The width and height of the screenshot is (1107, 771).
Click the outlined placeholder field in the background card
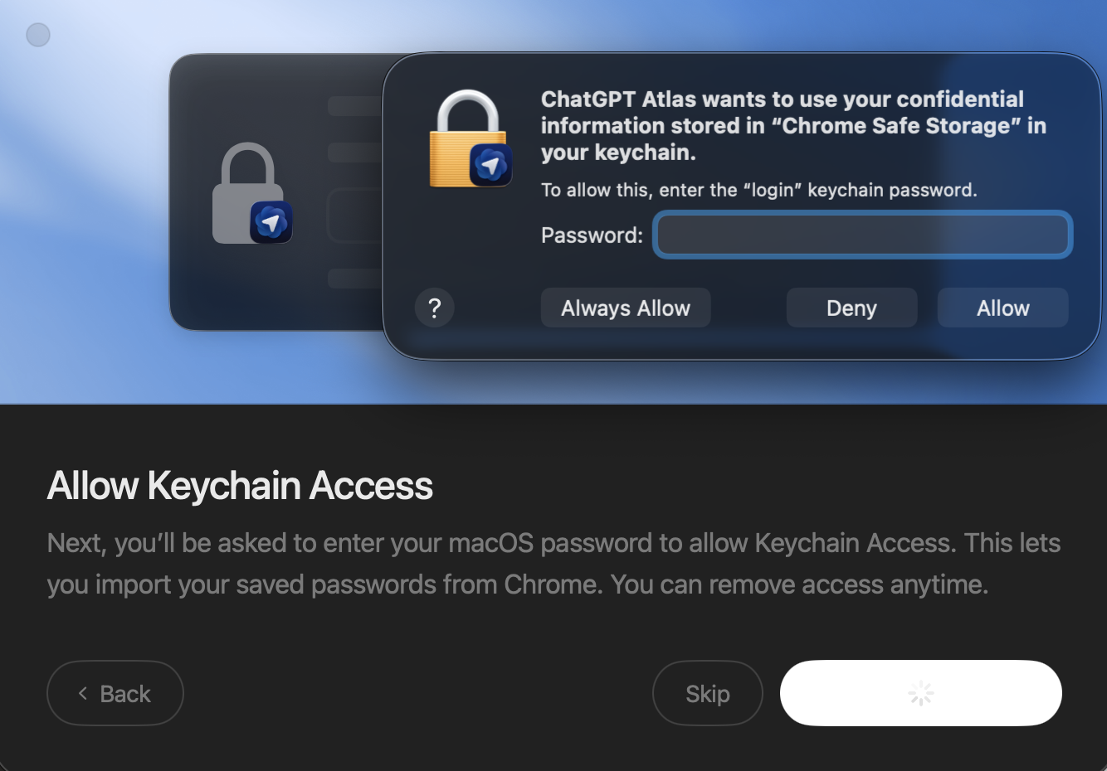(355, 216)
